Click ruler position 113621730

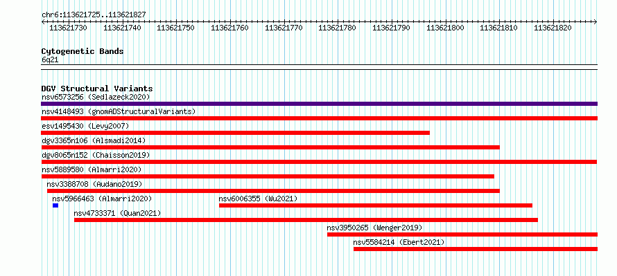click(68, 28)
